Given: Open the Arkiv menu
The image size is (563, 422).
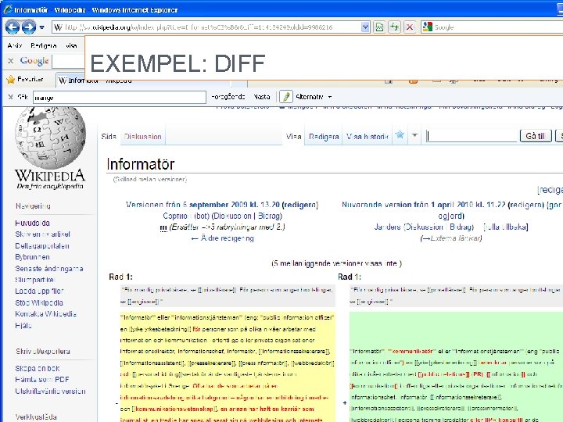Looking at the screenshot, I should click(15, 45).
